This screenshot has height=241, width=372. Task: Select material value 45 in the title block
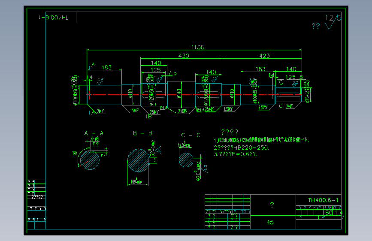click(270, 222)
